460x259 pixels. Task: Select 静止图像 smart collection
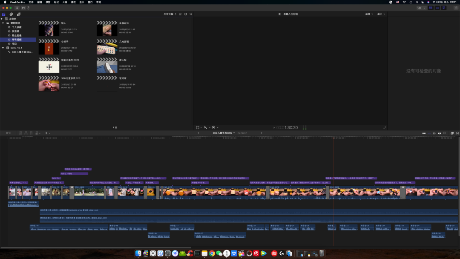coord(17,35)
